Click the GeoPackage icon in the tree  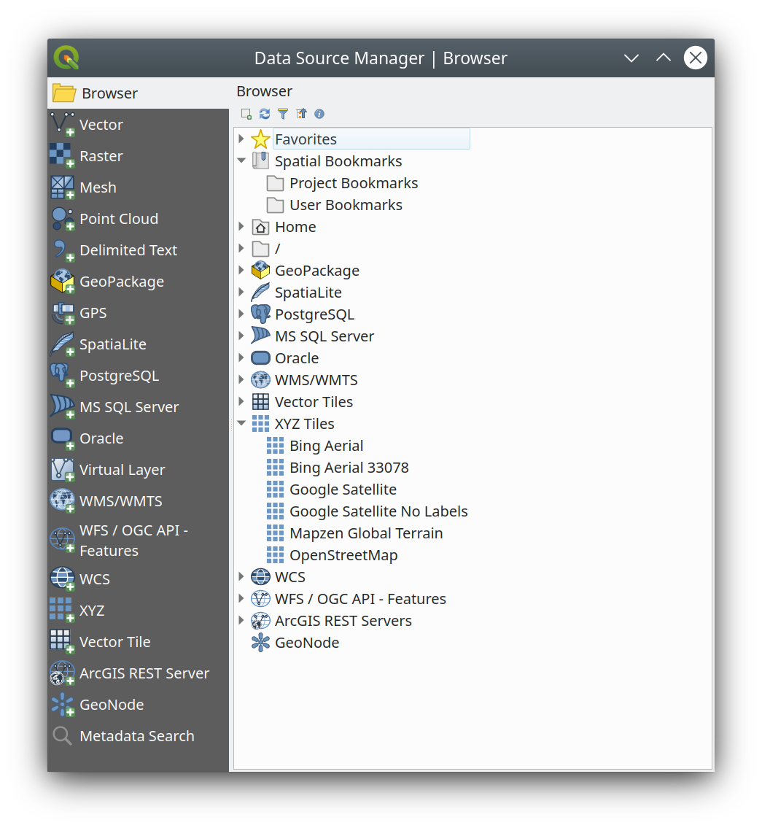(x=260, y=270)
